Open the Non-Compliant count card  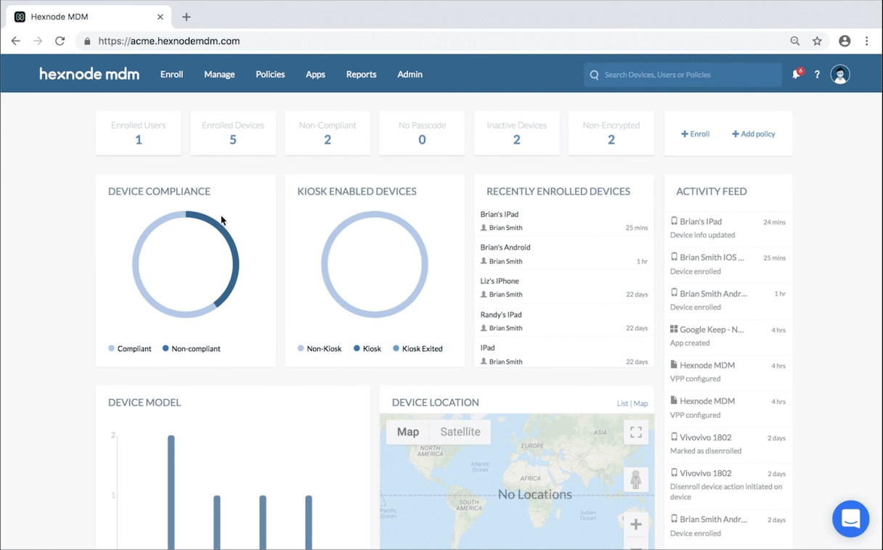[327, 133]
